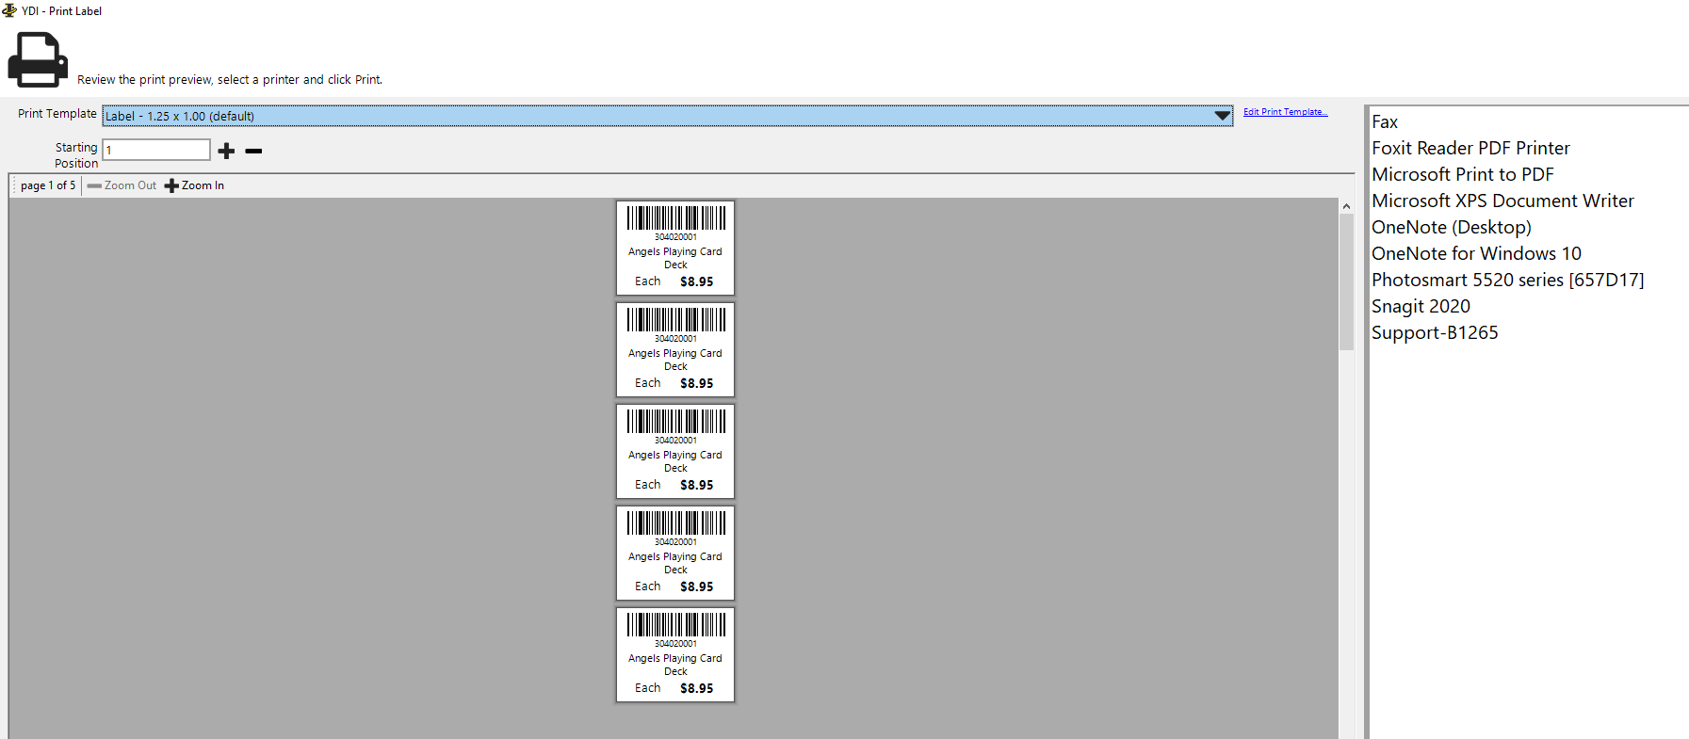Viewport: 1689px width, 739px height.
Task: Click the Starting Position input field
Action: [156, 150]
